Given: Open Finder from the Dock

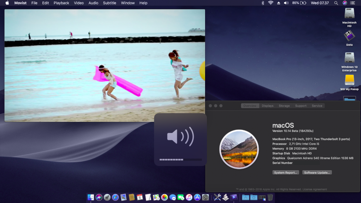Looking at the screenshot, I should [91, 197].
